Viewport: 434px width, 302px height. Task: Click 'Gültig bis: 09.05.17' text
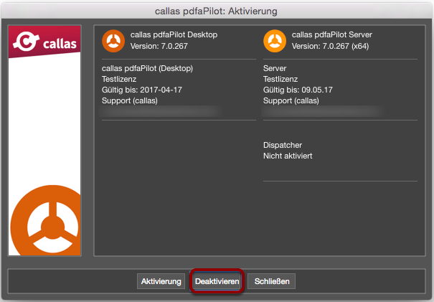tap(298, 90)
